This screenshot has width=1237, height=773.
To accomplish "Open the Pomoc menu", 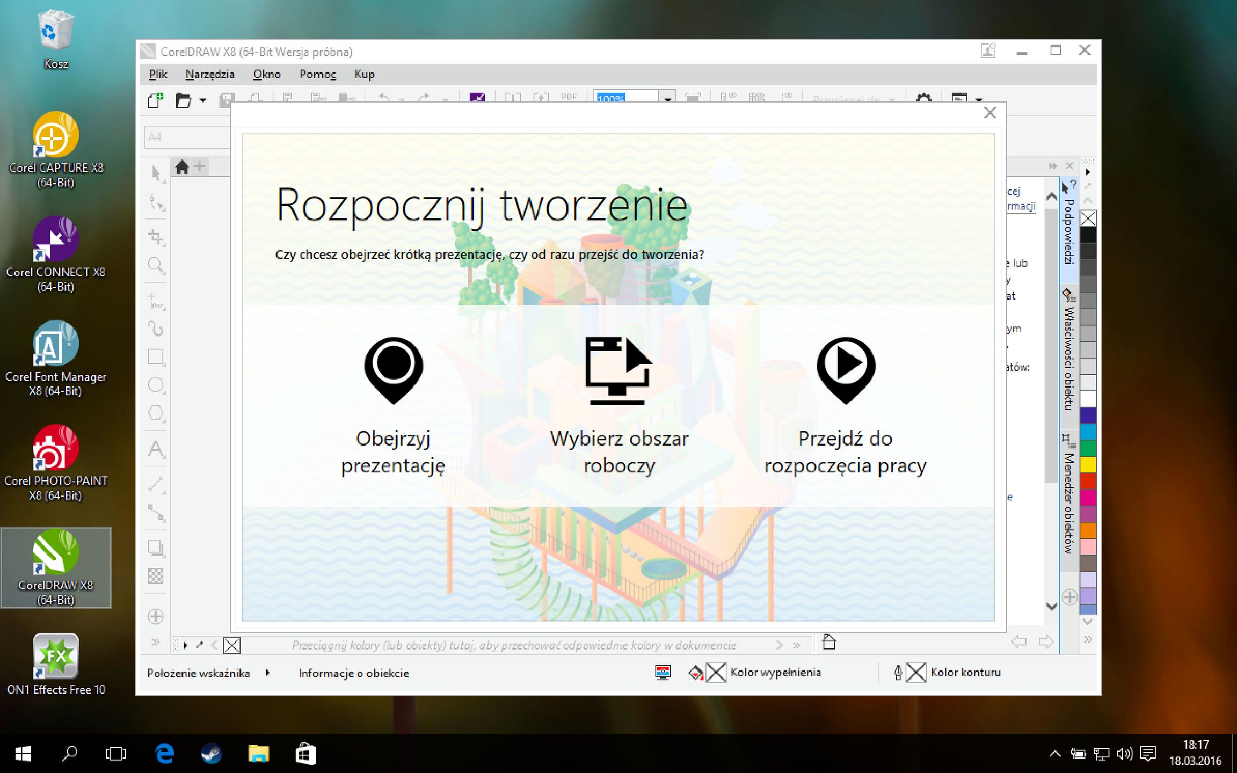I will (317, 74).
